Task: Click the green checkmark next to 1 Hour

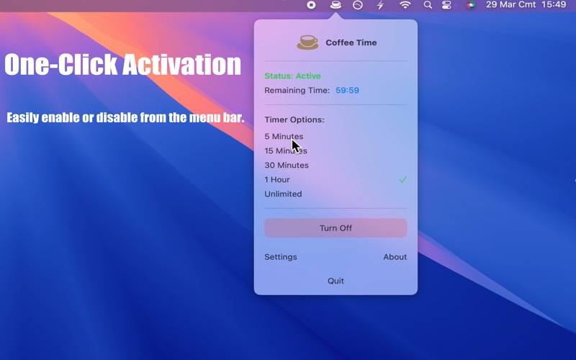Action: [402, 179]
